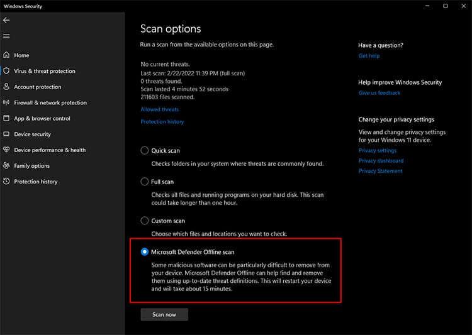Go back with the back arrow
Image resolution: width=472 pixels, height=335 pixels.
(6, 20)
